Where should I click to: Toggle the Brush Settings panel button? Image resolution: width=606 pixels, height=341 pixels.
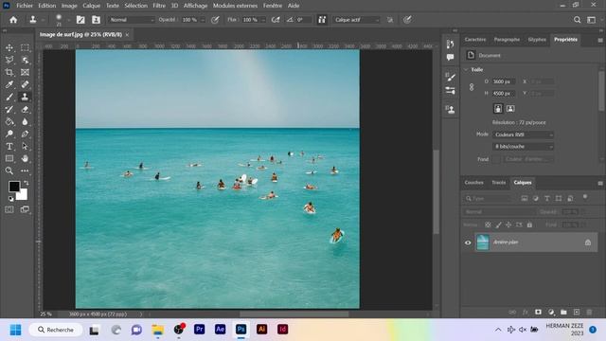(x=80, y=20)
